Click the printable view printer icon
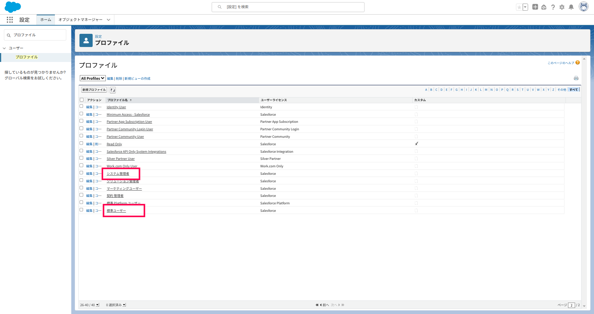Image resolution: width=594 pixels, height=314 pixels. pos(576,78)
